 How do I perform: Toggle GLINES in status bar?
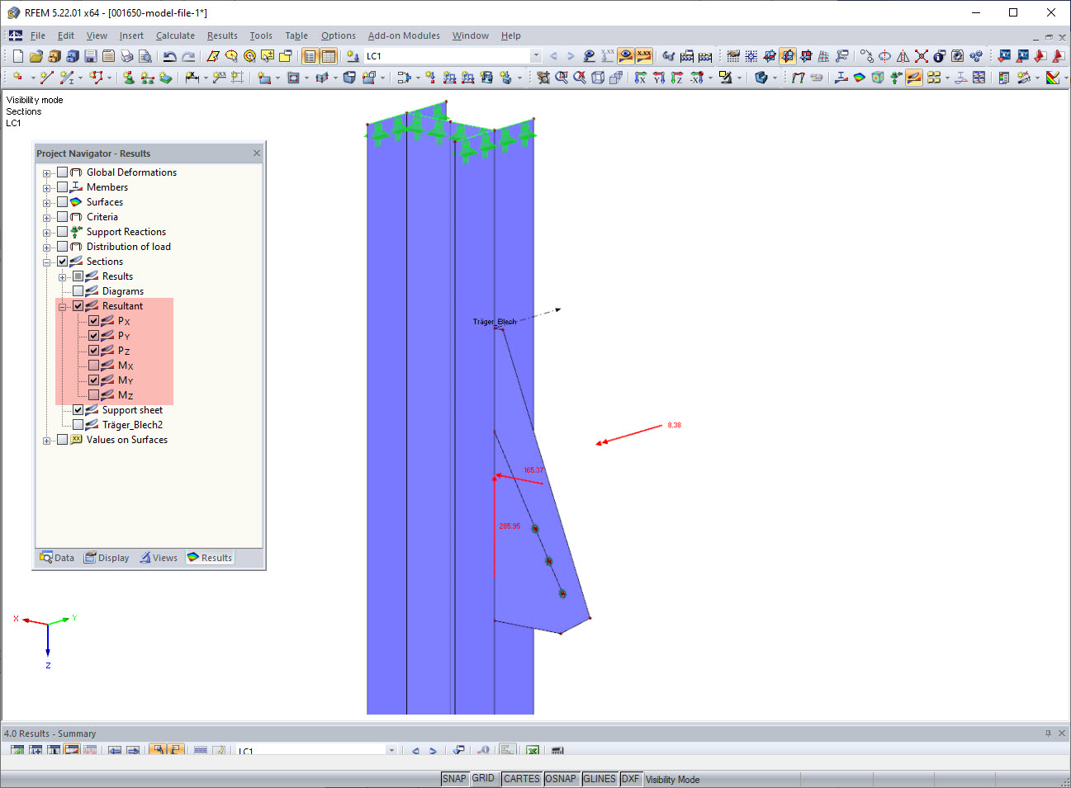point(599,779)
